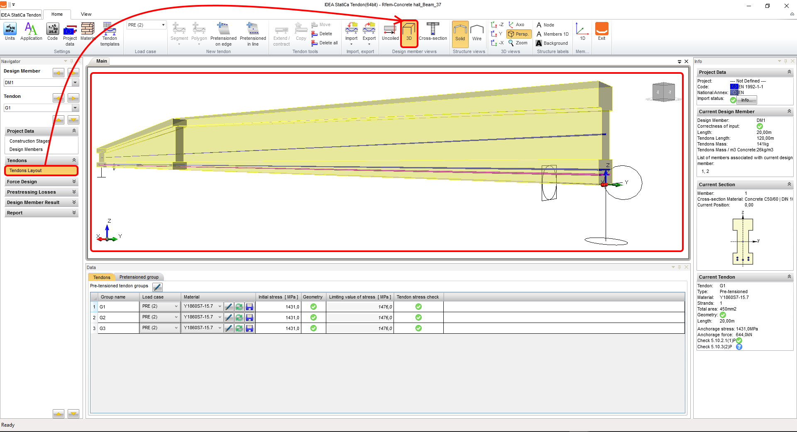The height and width of the screenshot is (432, 797).
Task: Open the Pretensioned group tab
Action: tap(139, 277)
